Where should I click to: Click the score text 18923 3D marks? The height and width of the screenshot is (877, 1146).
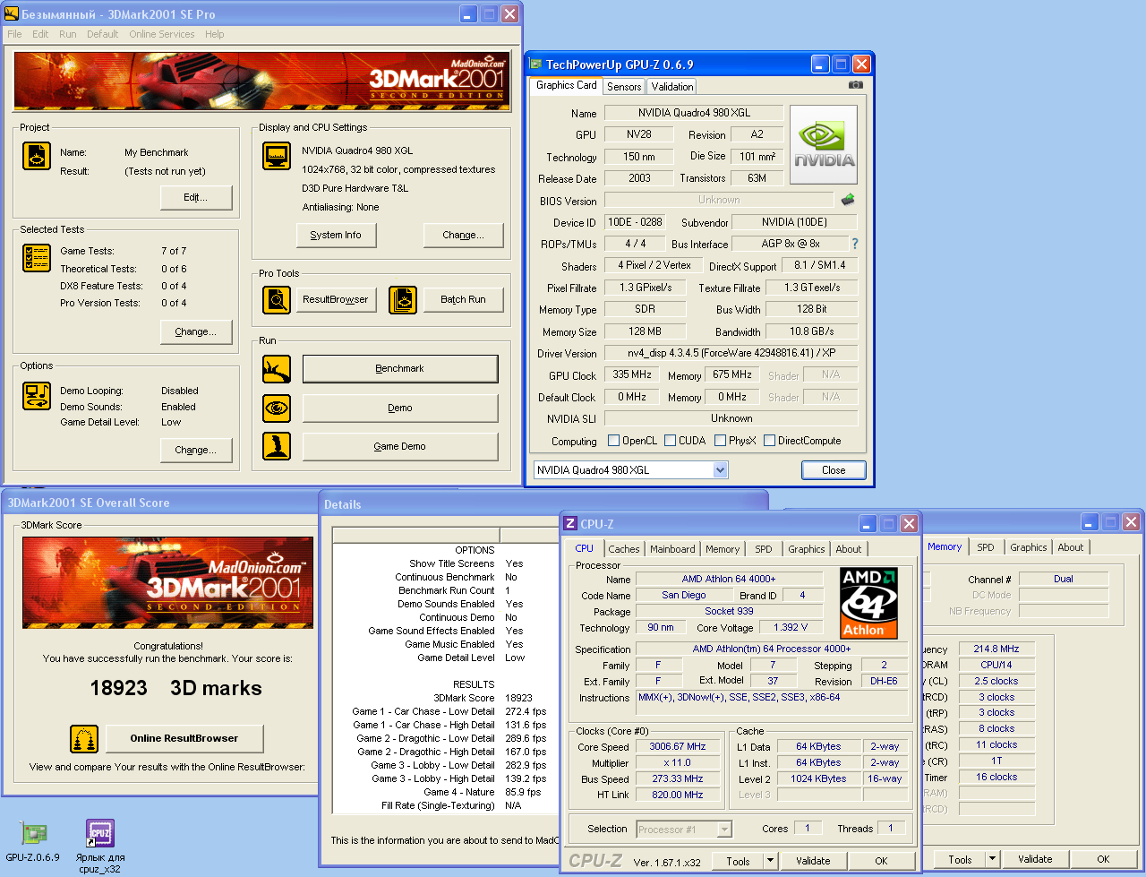pos(175,688)
